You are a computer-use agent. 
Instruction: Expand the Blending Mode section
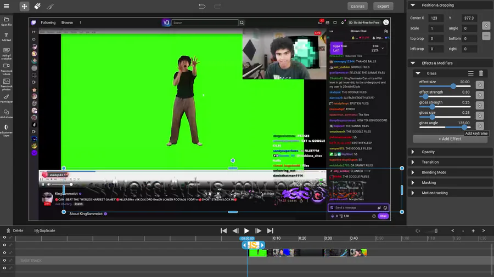(413, 172)
